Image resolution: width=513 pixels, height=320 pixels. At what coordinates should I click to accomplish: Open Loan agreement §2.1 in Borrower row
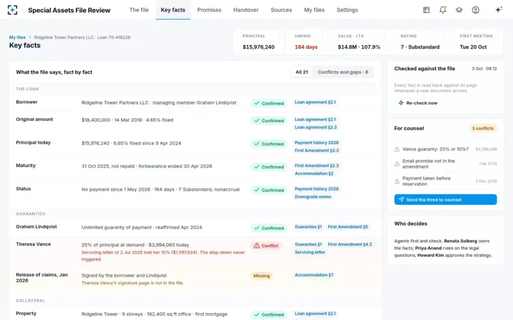tap(315, 102)
